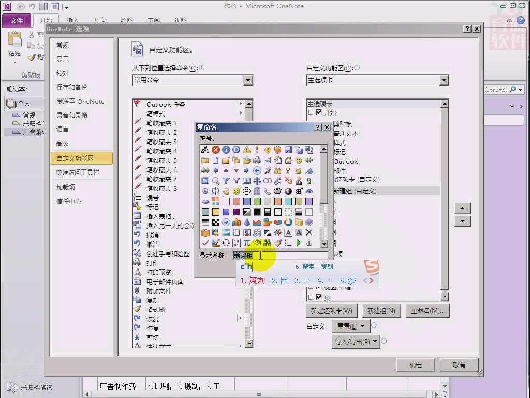
Task: Select the gray checkmark symbol
Action: click(x=205, y=243)
